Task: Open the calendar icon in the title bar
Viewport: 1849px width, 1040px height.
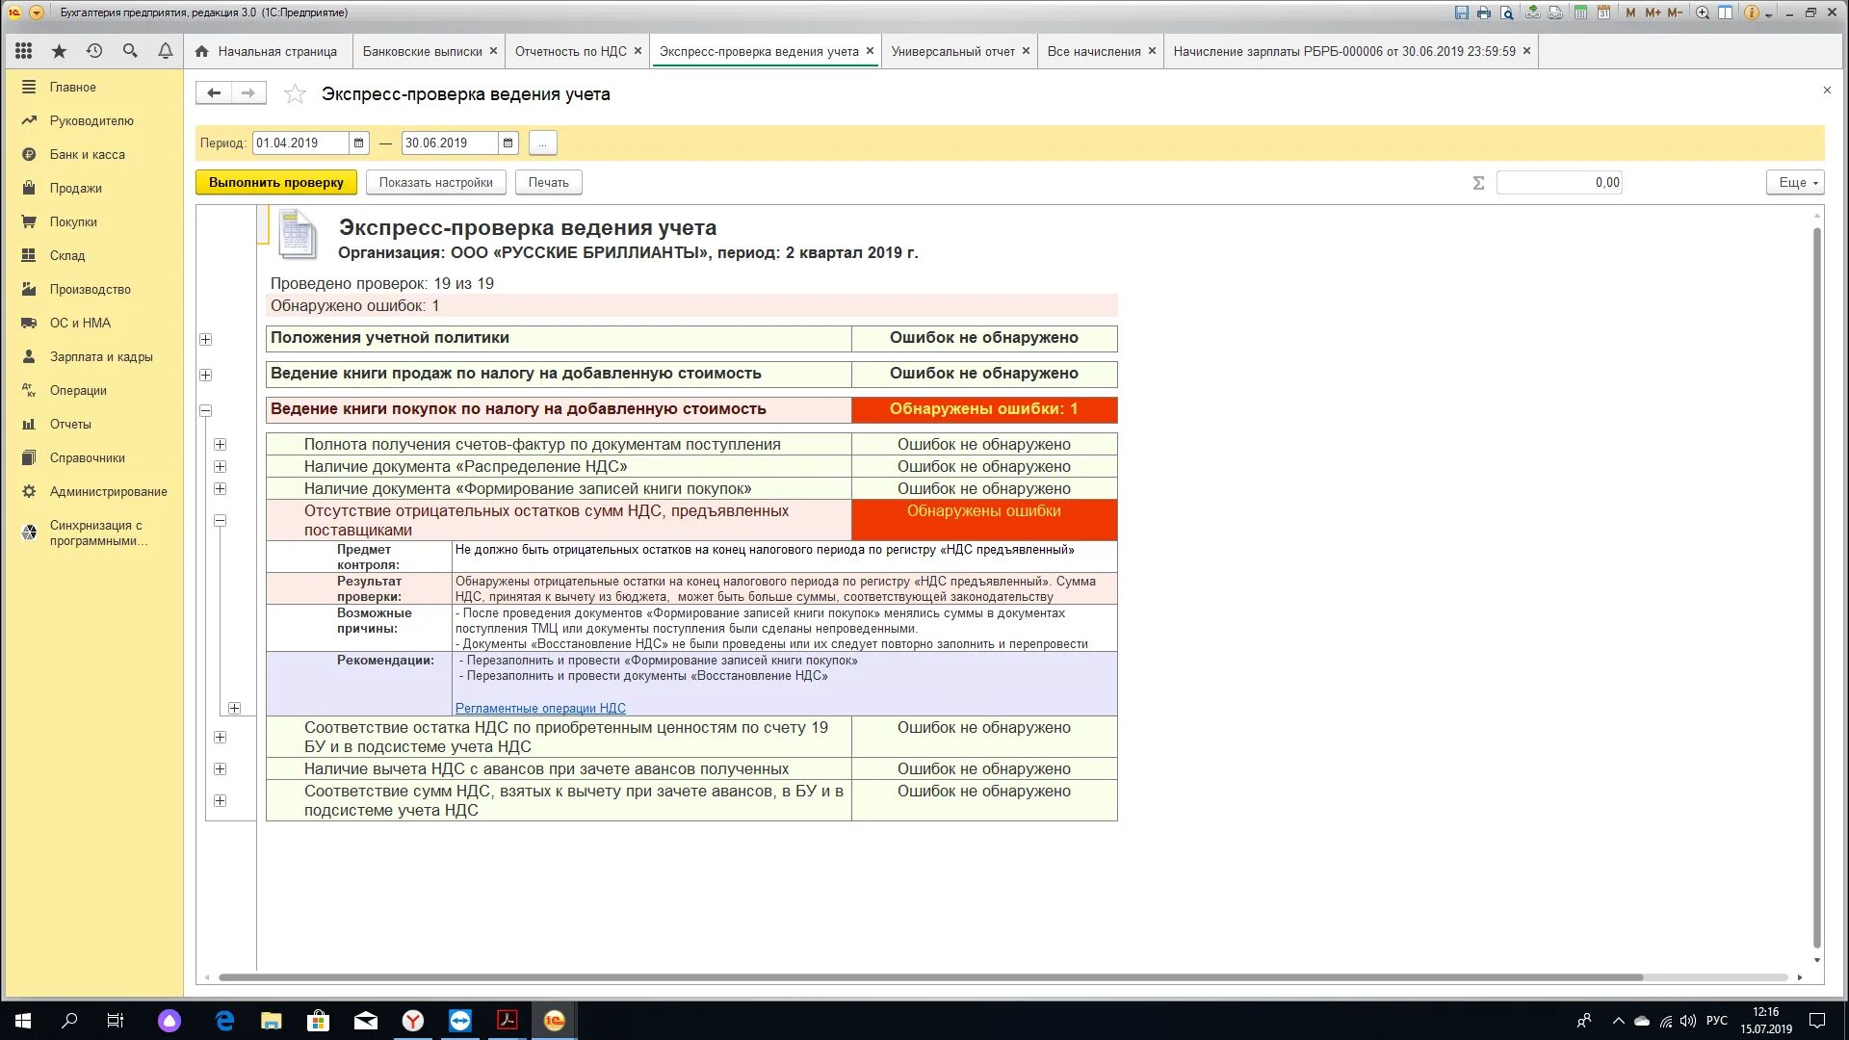Action: coord(1603,13)
